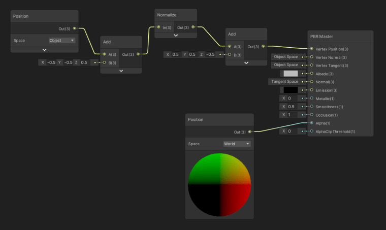Click Vertex Normal(3) port on PBR Master
This screenshot has width=386, height=230.
pyautogui.click(x=312, y=57)
